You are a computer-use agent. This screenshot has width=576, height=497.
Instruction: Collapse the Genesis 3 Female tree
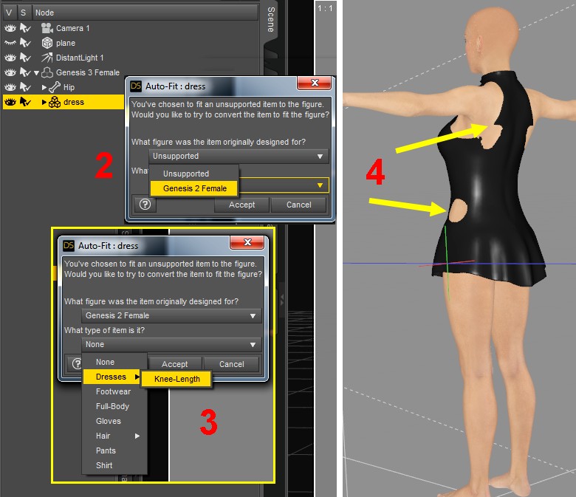pyautogui.click(x=36, y=72)
